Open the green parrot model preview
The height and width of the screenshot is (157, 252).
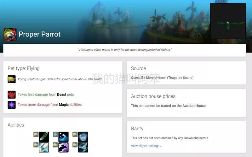(x=228, y=21)
